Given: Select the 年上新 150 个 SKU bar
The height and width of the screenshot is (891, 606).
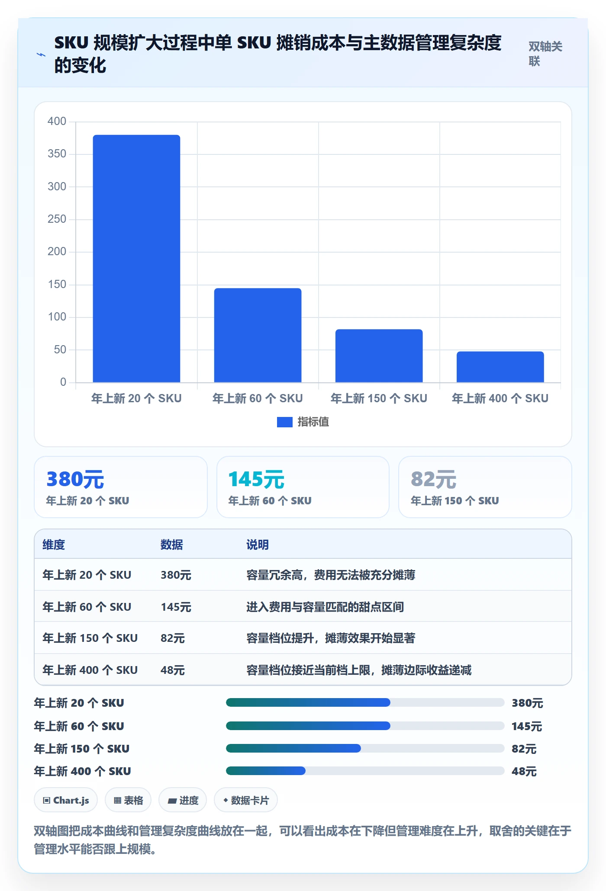Looking at the screenshot, I should (x=379, y=356).
